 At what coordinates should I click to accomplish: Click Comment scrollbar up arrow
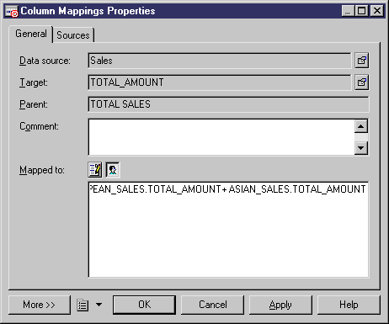[361, 126]
